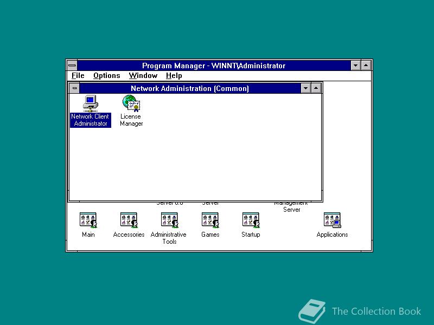
Task: Click the Program Manager title bar
Action: point(214,66)
